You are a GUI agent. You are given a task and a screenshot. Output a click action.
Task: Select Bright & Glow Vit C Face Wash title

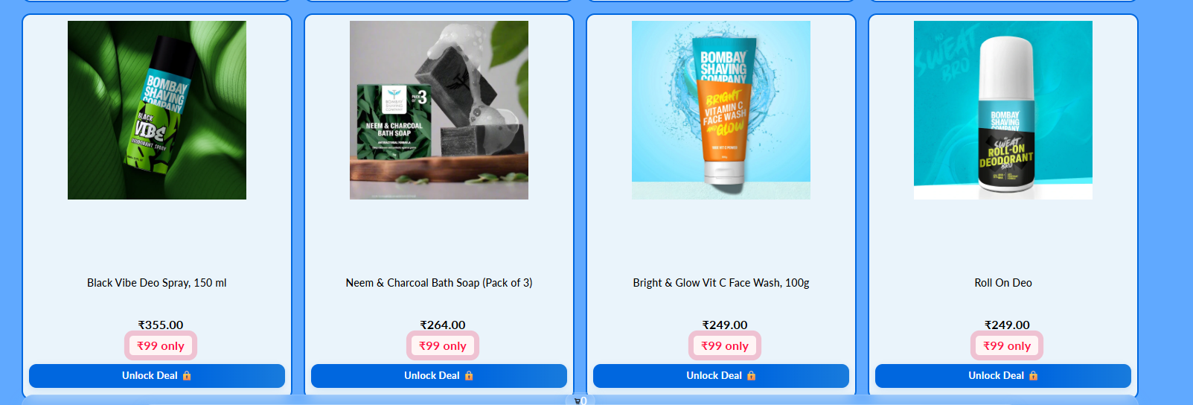pos(721,283)
